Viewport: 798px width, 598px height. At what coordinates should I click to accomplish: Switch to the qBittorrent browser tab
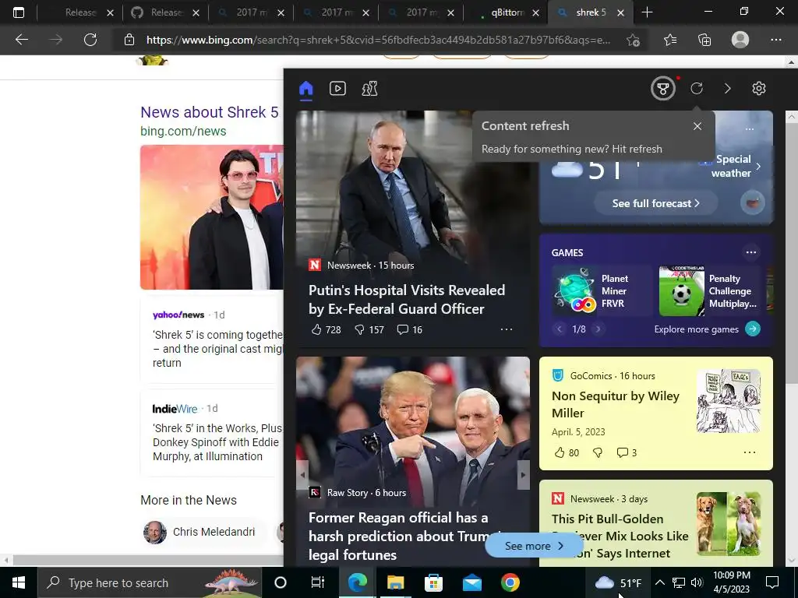click(505, 12)
